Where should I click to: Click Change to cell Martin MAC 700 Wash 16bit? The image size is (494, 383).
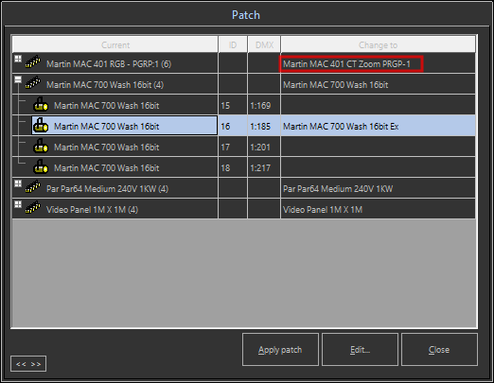pos(378,84)
